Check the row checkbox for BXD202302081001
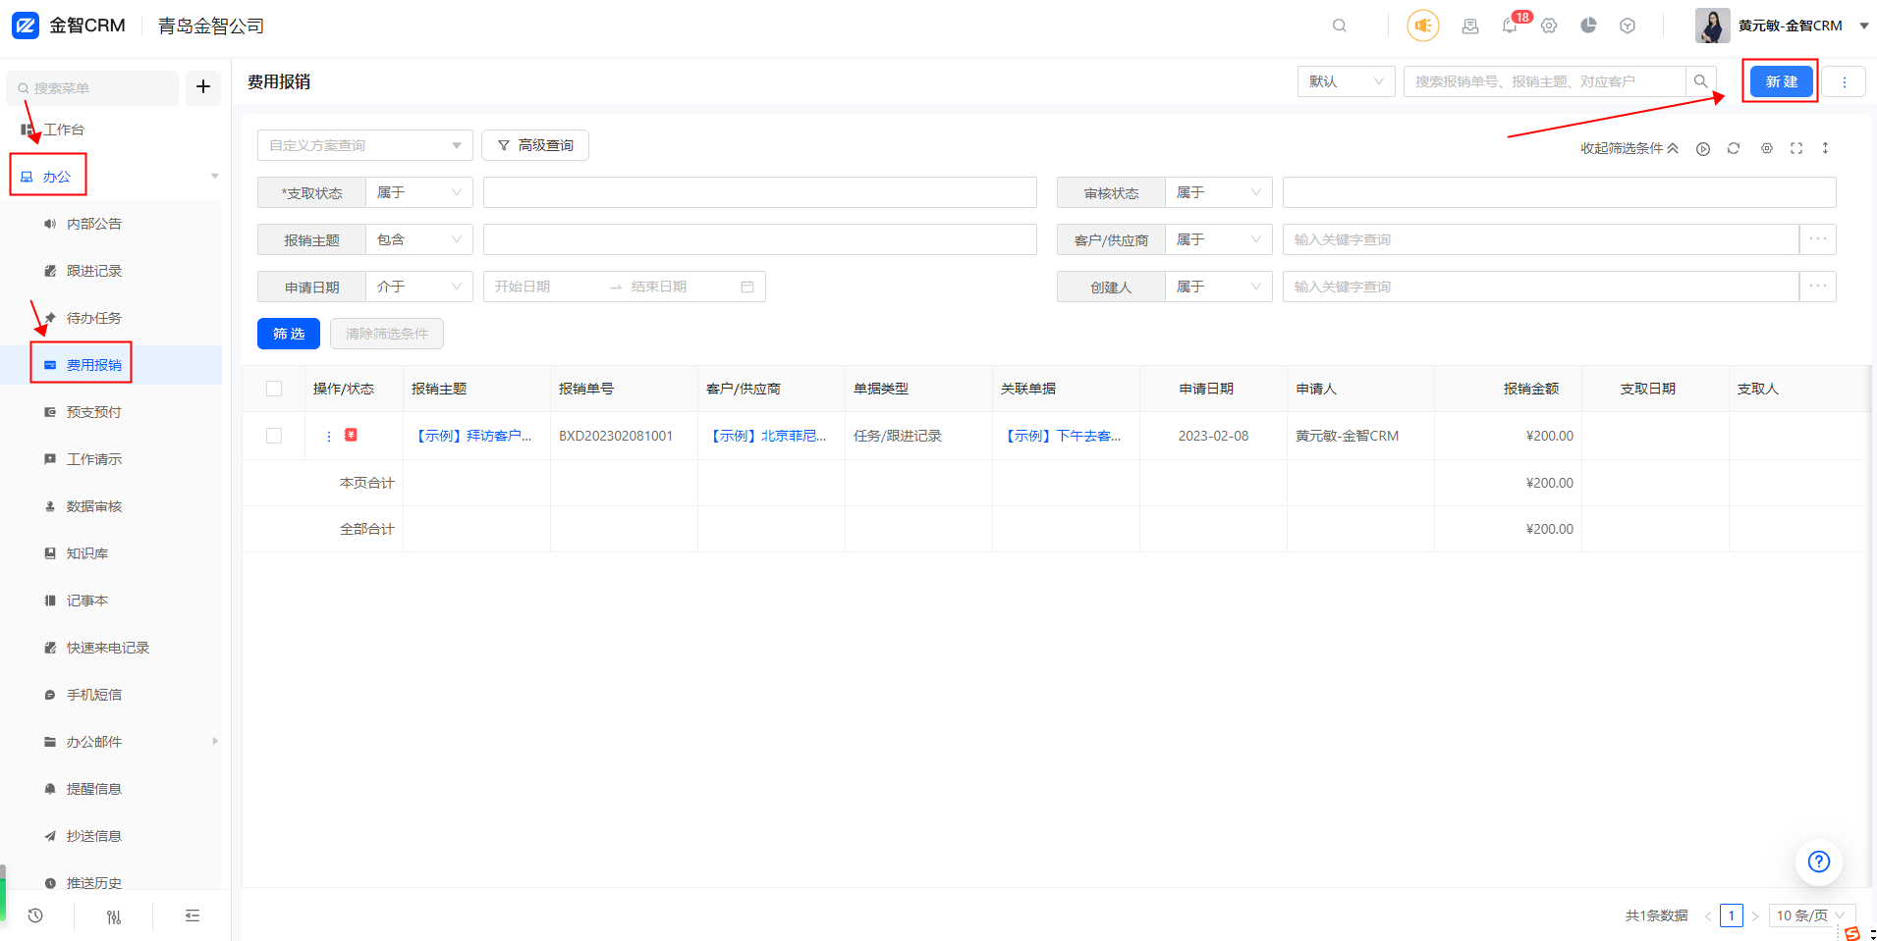The image size is (1877, 941). tap(274, 436)
